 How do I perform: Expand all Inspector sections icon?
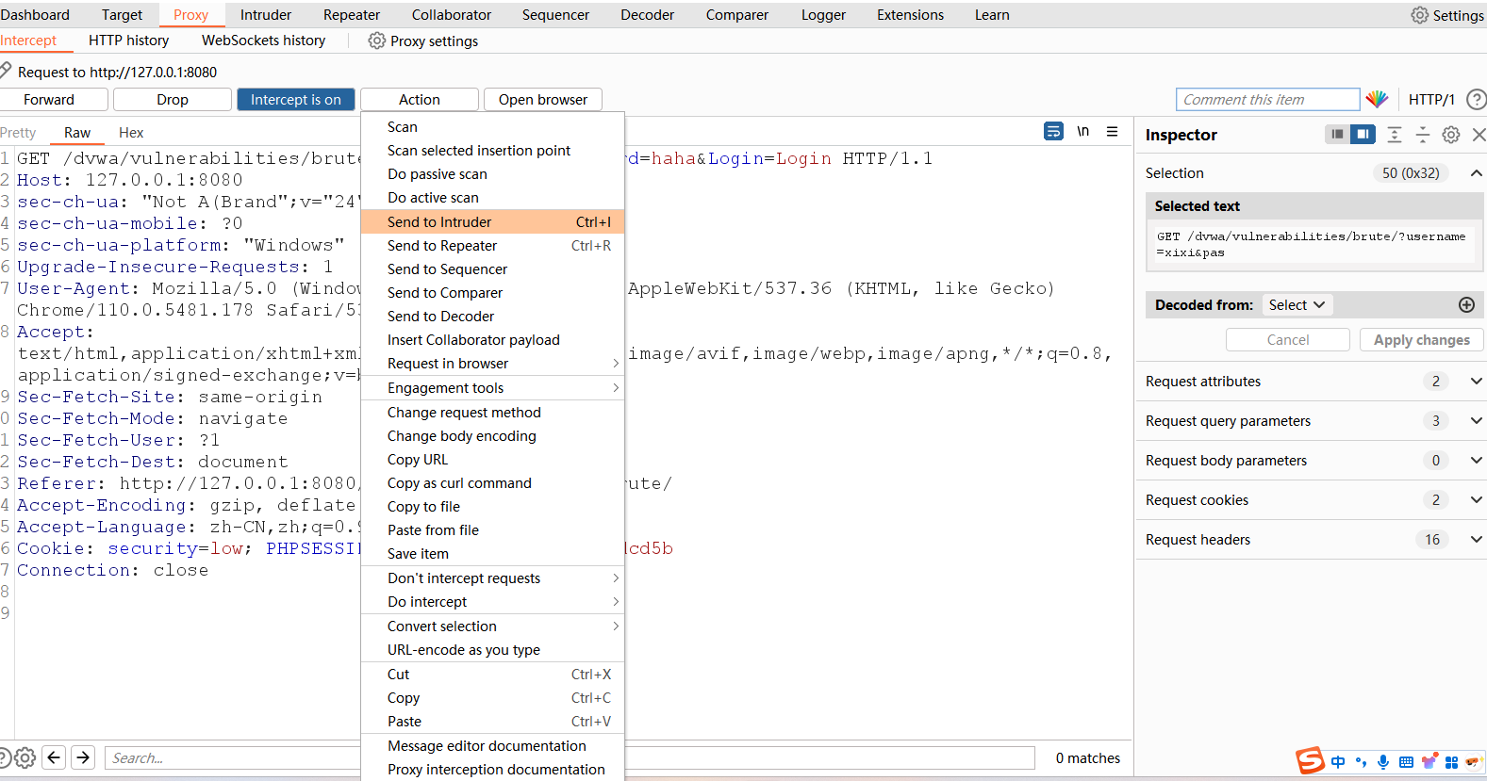(1395, 135)
